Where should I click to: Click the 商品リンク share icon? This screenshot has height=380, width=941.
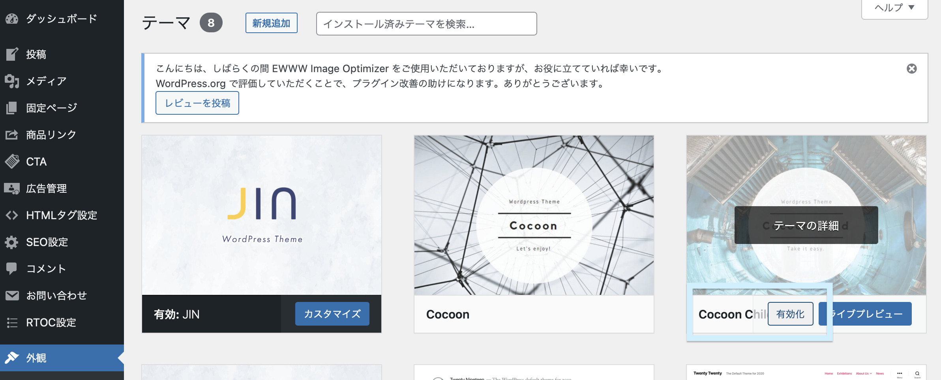(x=12, y=134)
